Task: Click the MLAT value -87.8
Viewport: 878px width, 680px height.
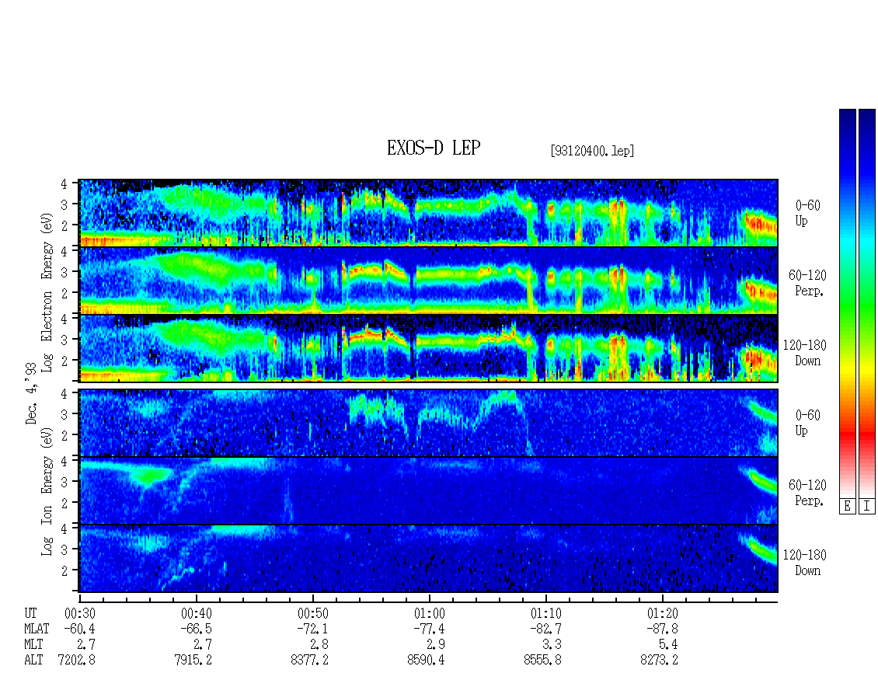Action: point(662,629)
